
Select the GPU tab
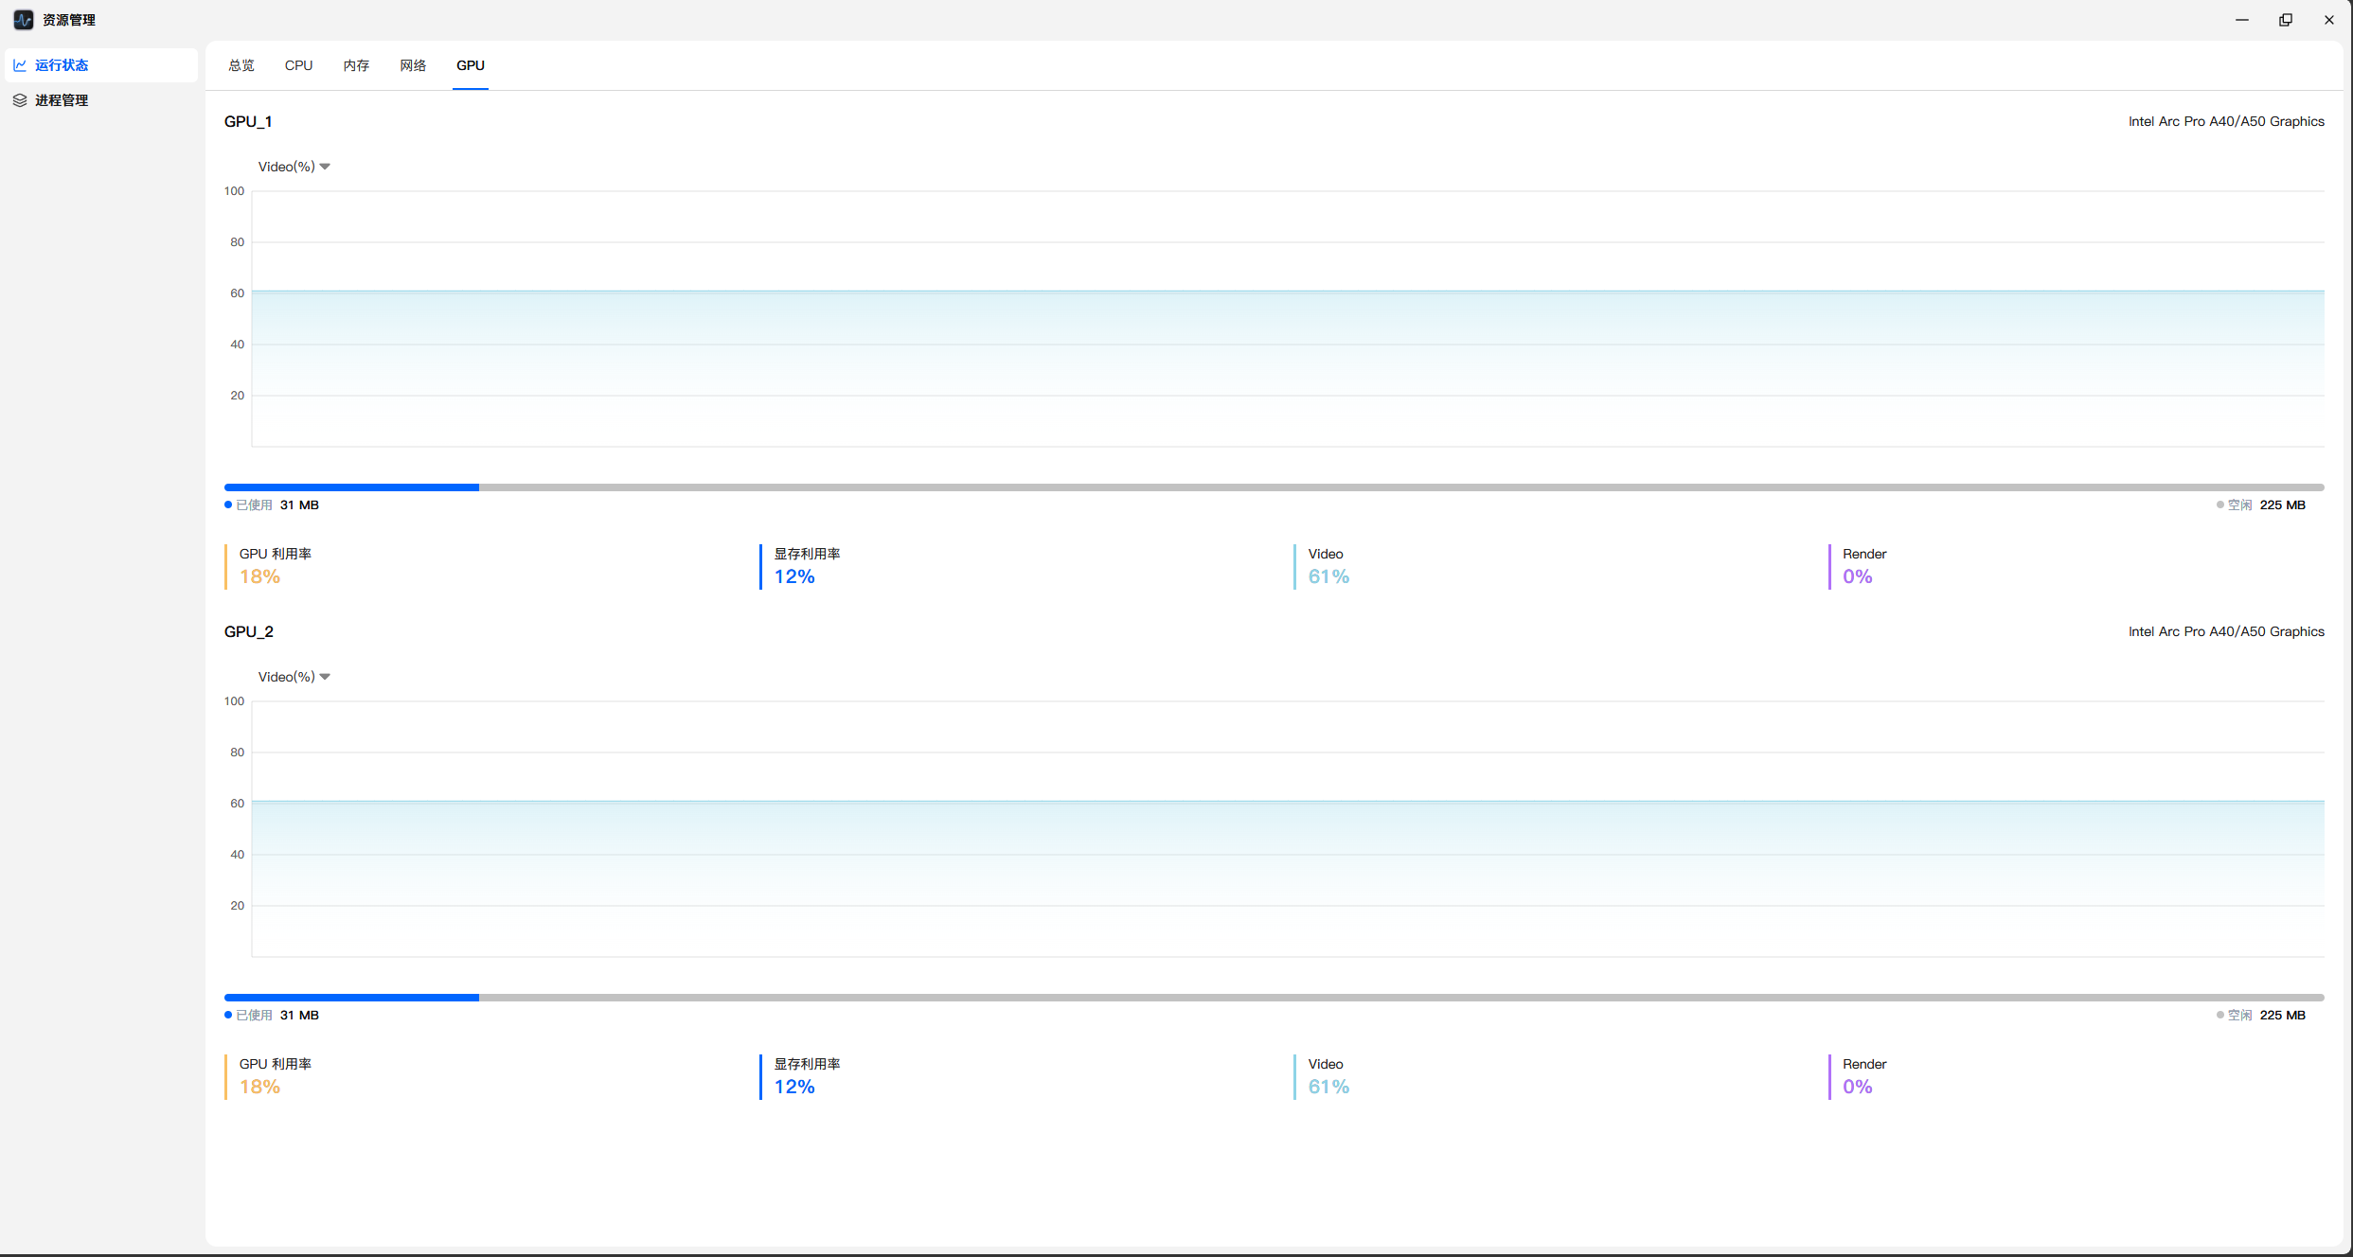[471, 65]
